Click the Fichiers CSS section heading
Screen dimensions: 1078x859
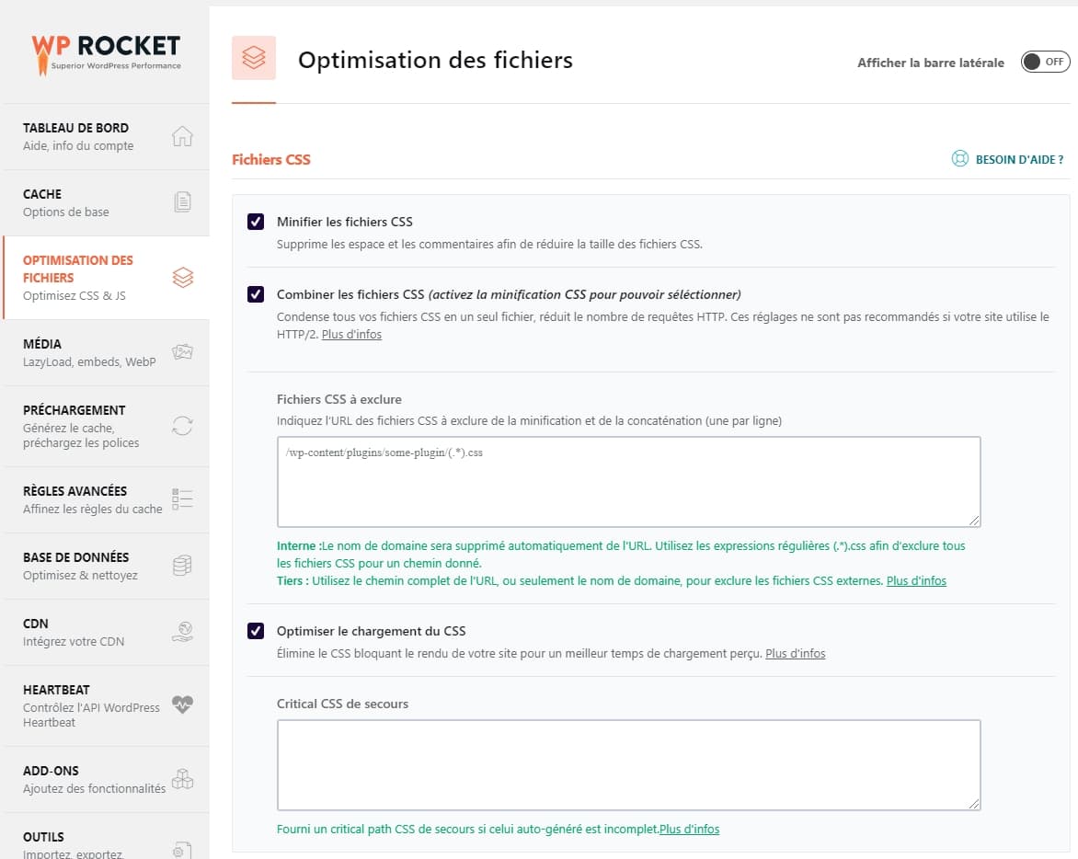coord(270,159)
